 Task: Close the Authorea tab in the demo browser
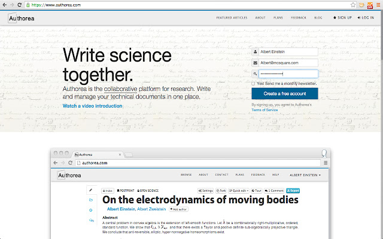pos(120,155)
